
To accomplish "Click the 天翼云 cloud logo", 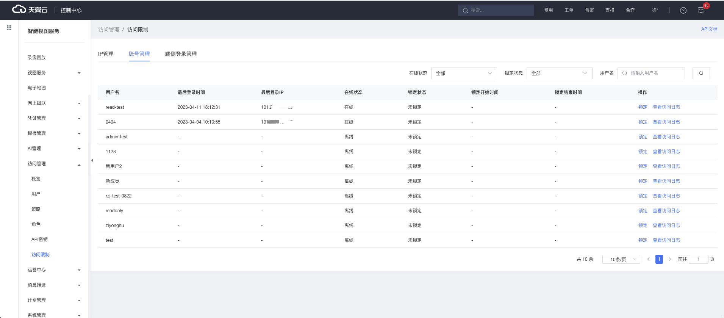I will coord(30,9).
